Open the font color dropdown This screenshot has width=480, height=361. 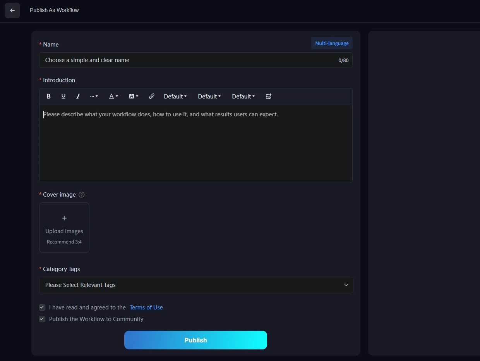(x=113, y=96)
